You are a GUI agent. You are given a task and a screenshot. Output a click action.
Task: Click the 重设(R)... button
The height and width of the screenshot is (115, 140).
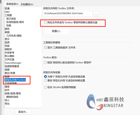point(23,112)
